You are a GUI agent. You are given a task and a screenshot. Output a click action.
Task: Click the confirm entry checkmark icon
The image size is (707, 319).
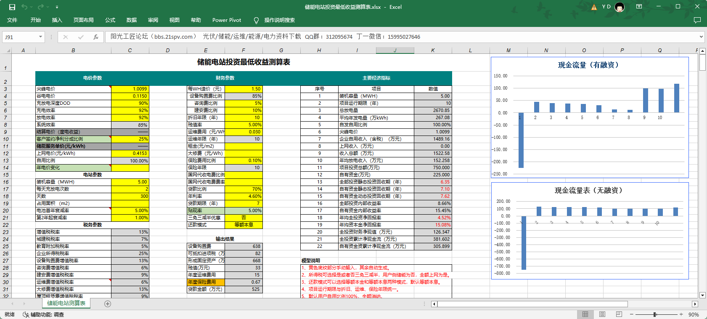[x=81, y=37]
